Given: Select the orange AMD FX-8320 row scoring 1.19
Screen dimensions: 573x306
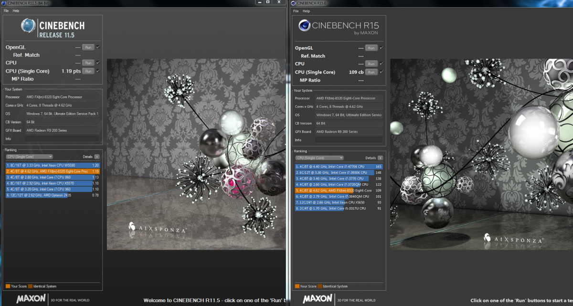Looking at the screenshot, I should point(53,171).
